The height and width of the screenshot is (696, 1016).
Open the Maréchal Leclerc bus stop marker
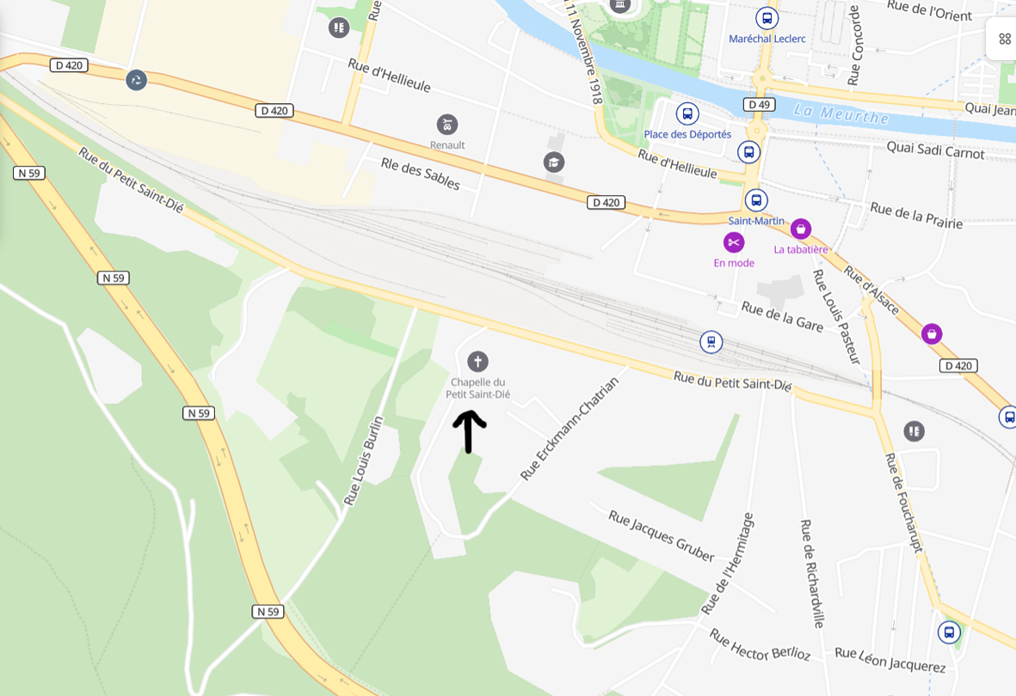(x=767, y=18)
